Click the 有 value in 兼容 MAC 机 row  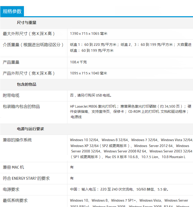72,167
